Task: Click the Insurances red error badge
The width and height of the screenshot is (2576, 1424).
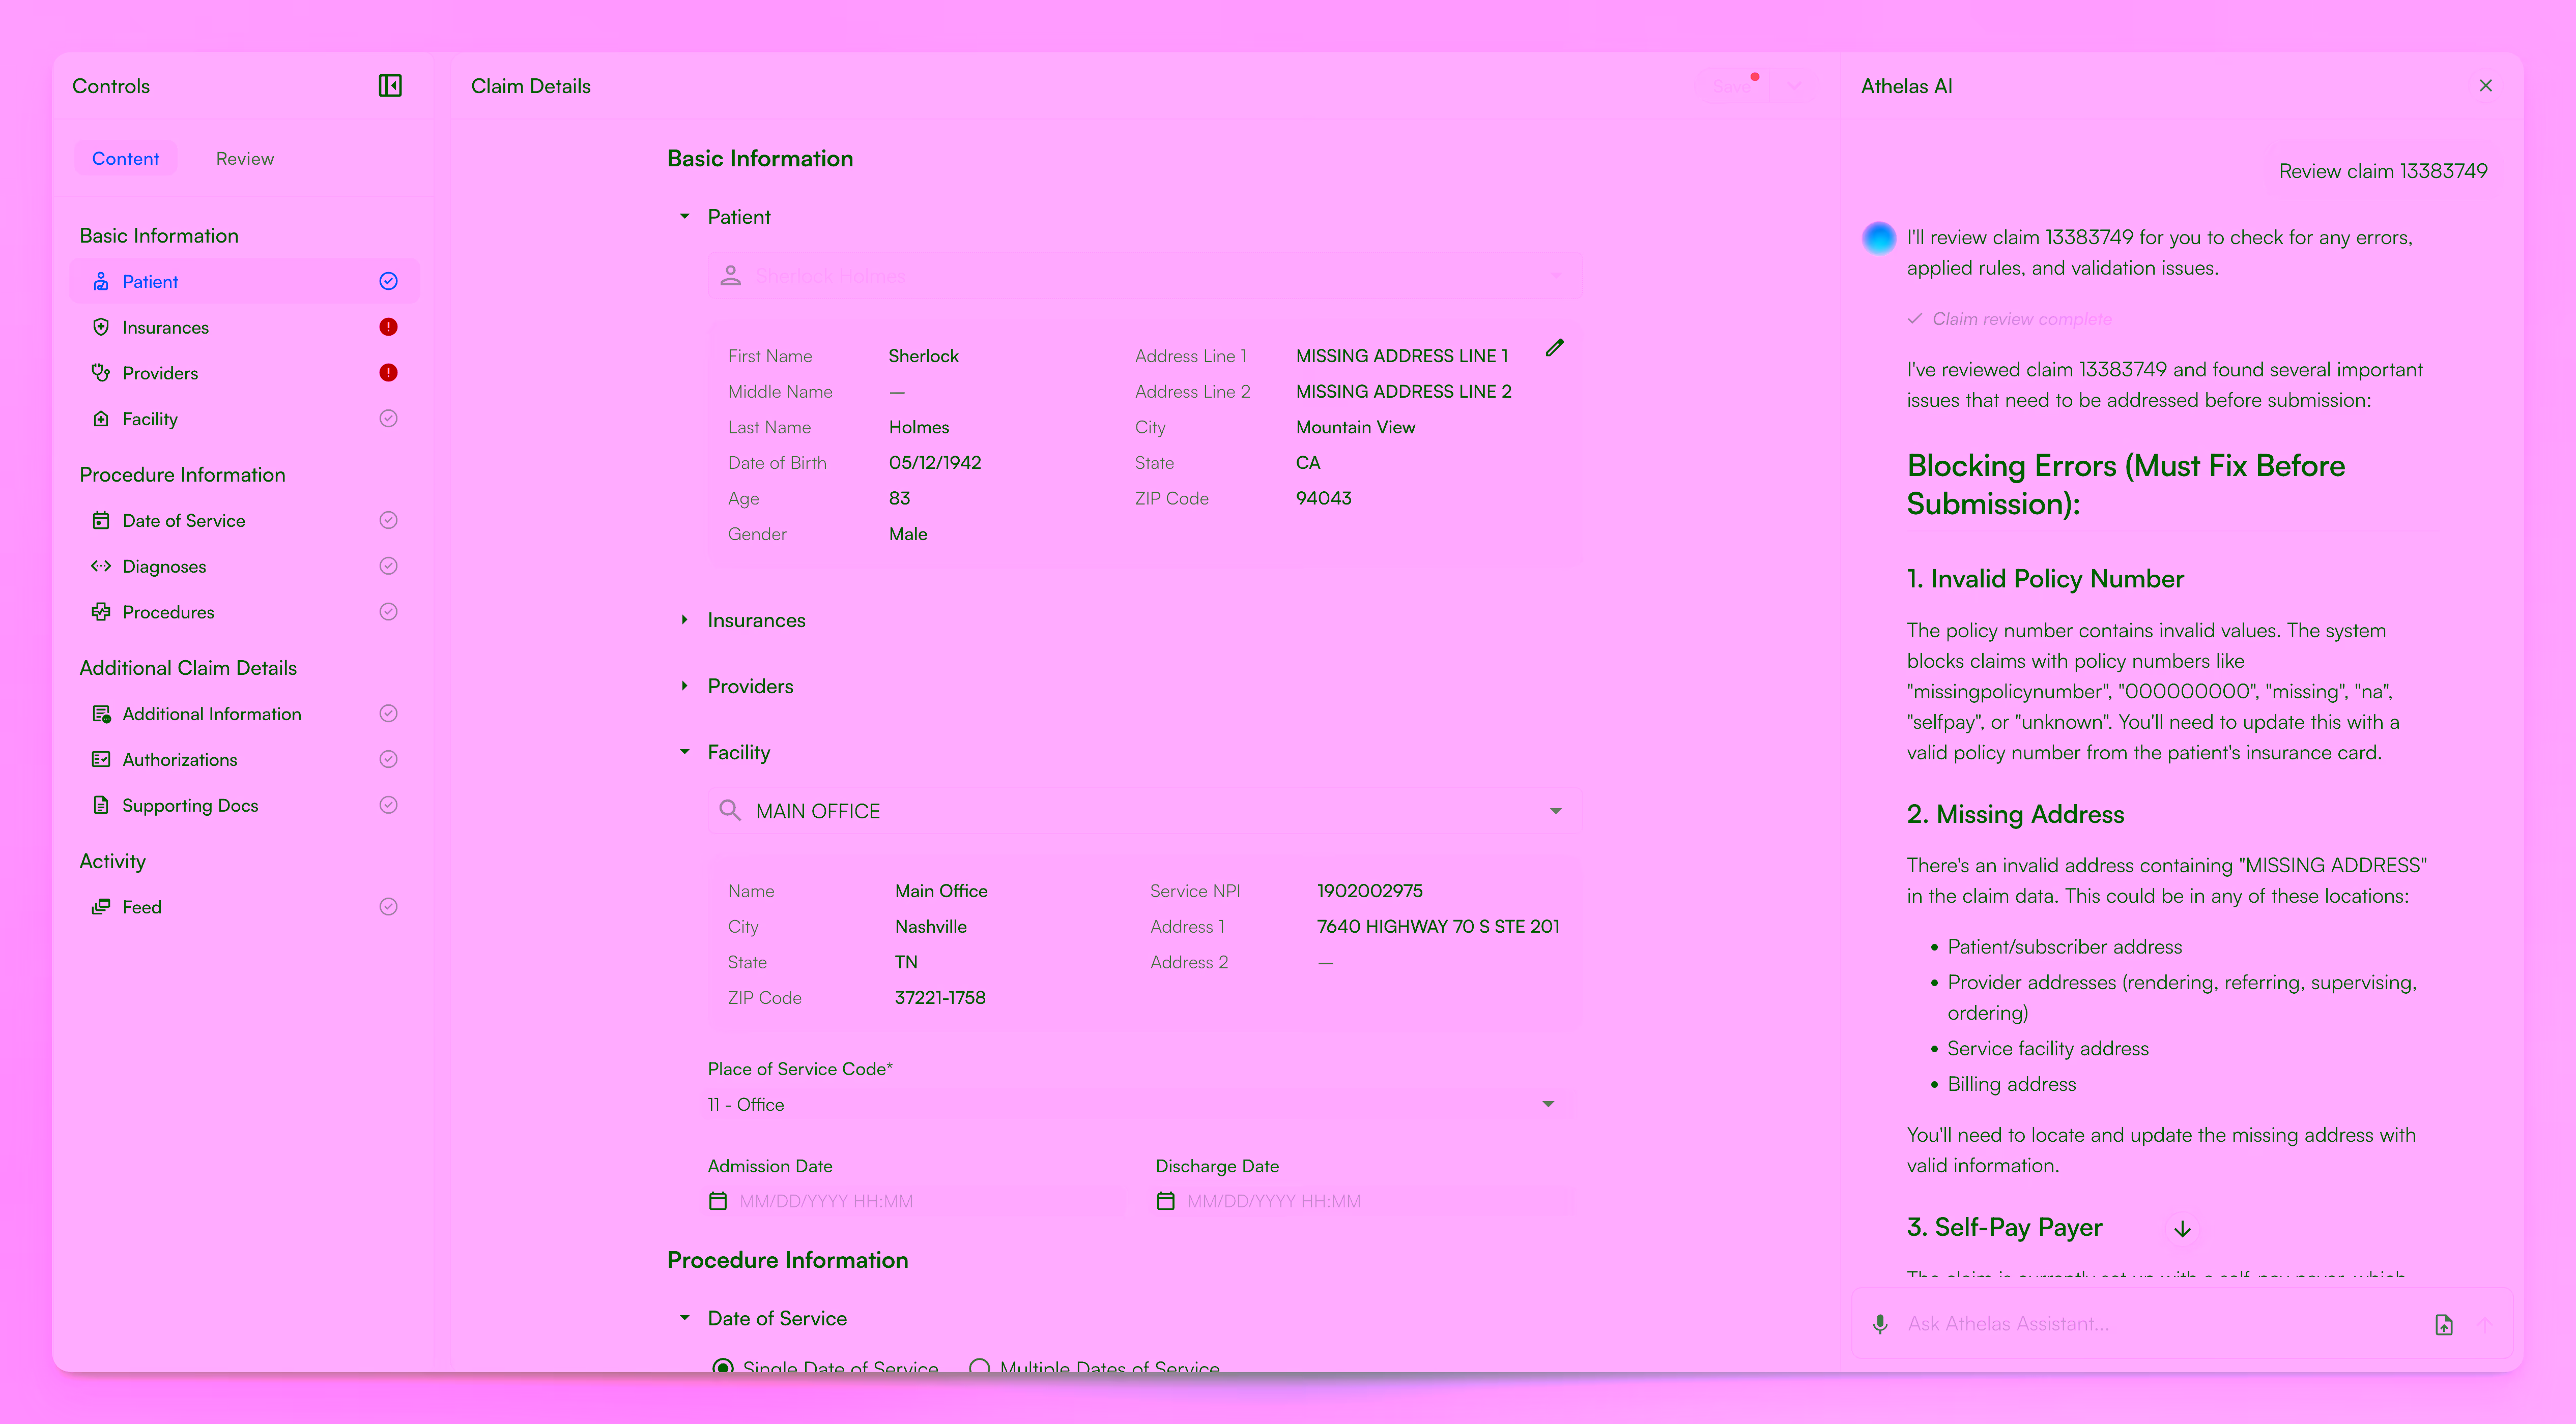Action: tap(388, 327)
